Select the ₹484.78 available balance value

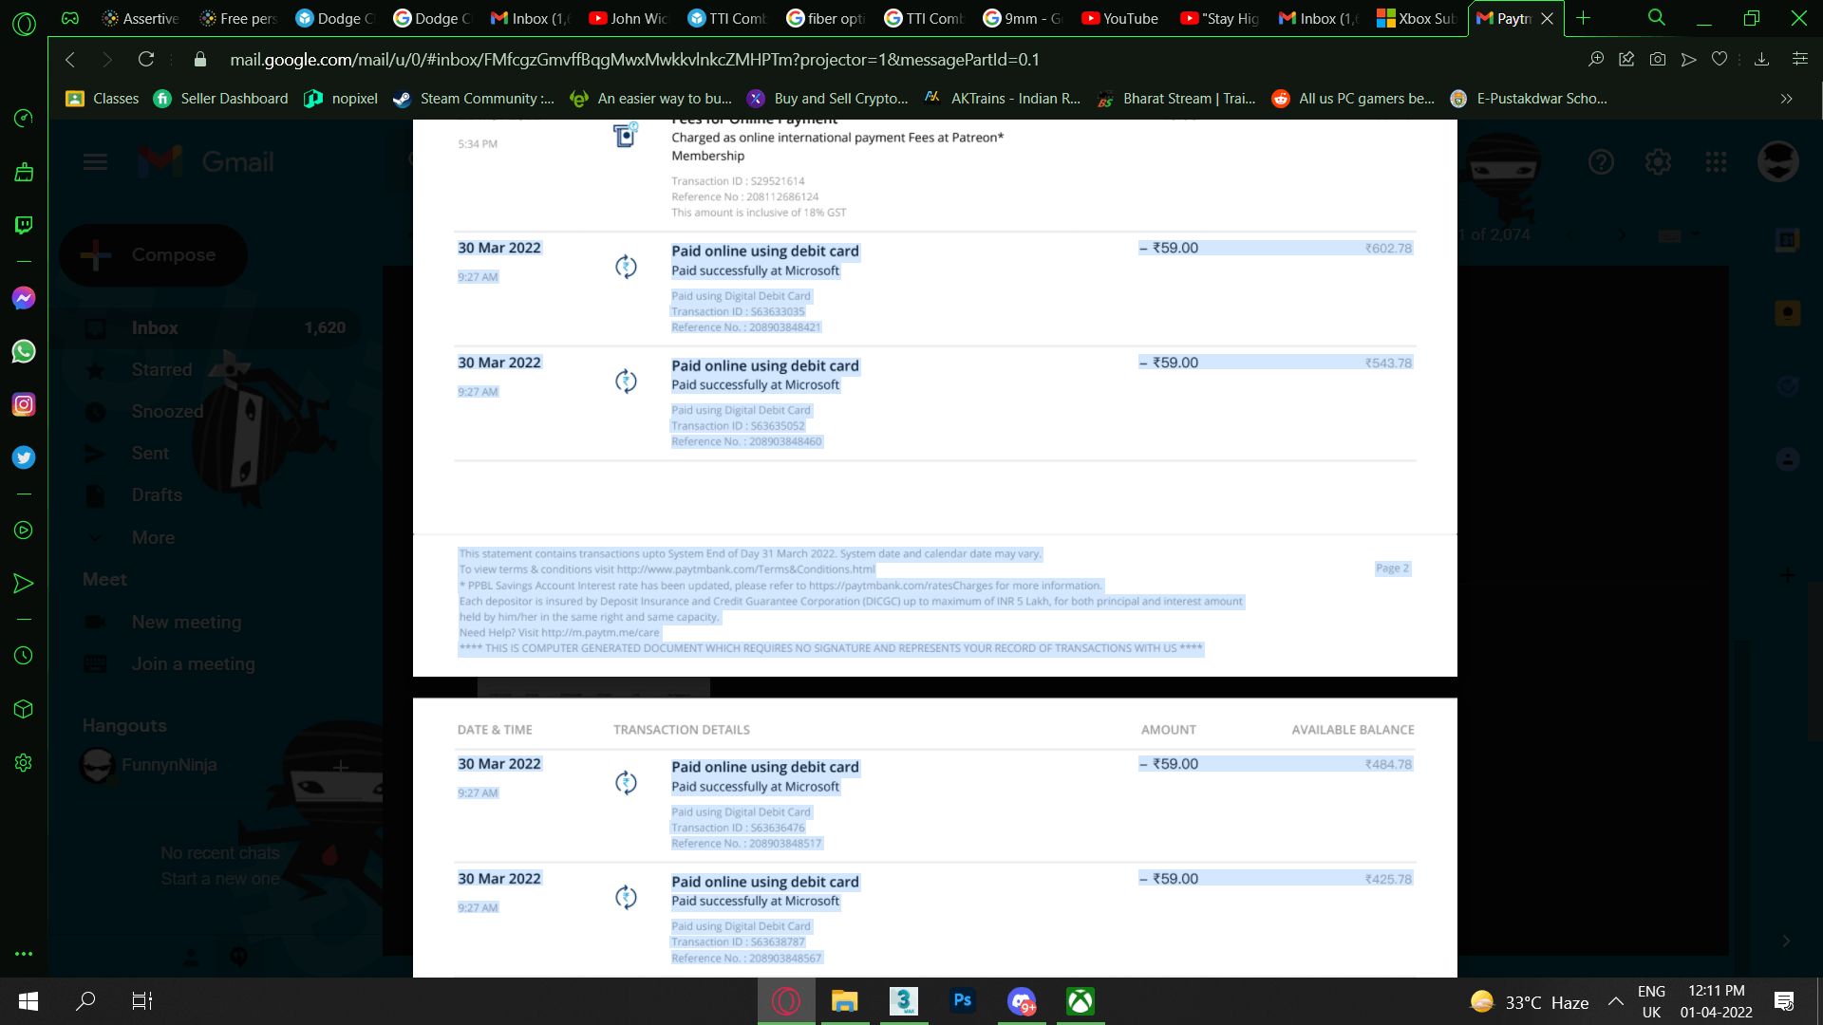(x=1388, y=765)
